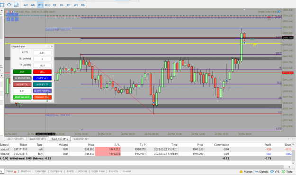
Task: Minimize the Simple Panel dialog
Action: (48, 46)
